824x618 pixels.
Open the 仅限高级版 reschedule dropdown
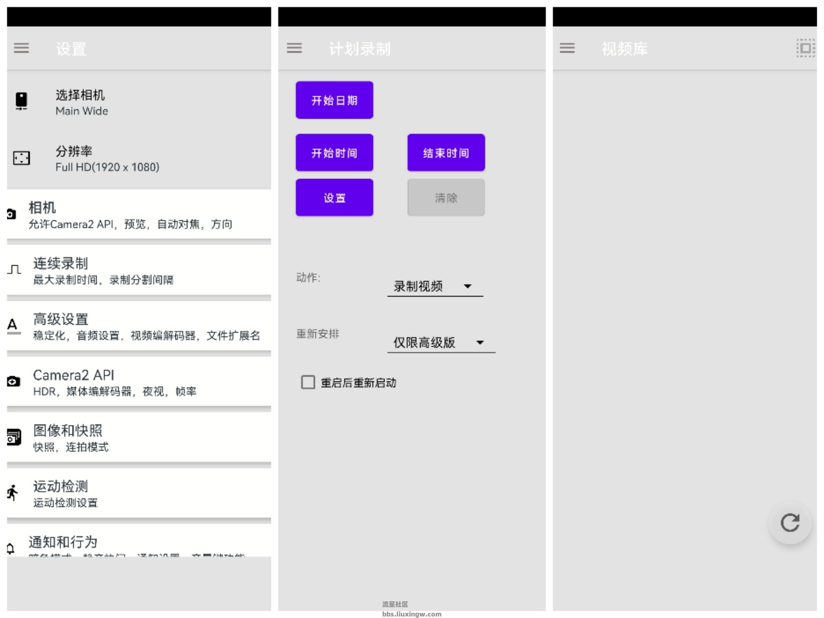(441, 343)
